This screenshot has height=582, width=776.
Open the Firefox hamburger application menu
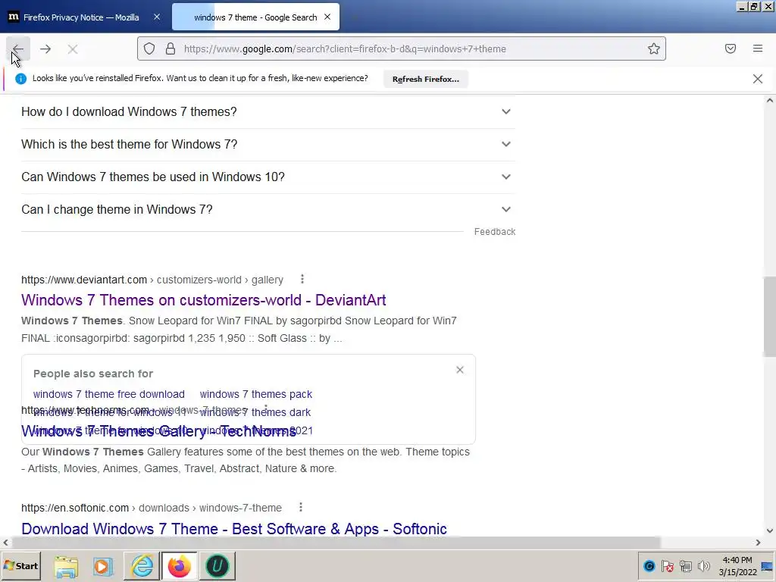click(758, 48)
